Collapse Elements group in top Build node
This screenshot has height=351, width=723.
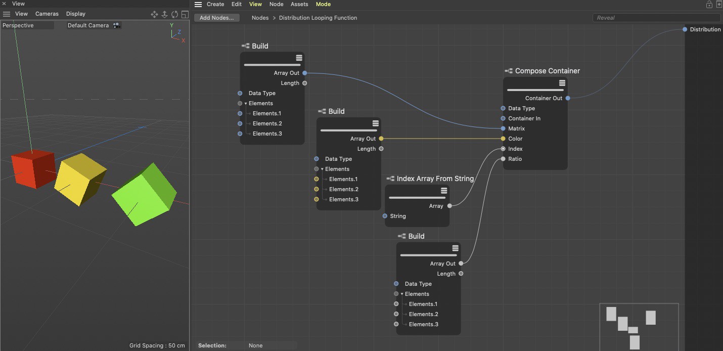[x=246, y=104]
